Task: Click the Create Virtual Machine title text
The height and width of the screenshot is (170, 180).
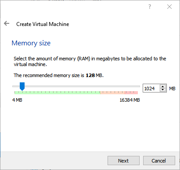Action: [43, 24]
